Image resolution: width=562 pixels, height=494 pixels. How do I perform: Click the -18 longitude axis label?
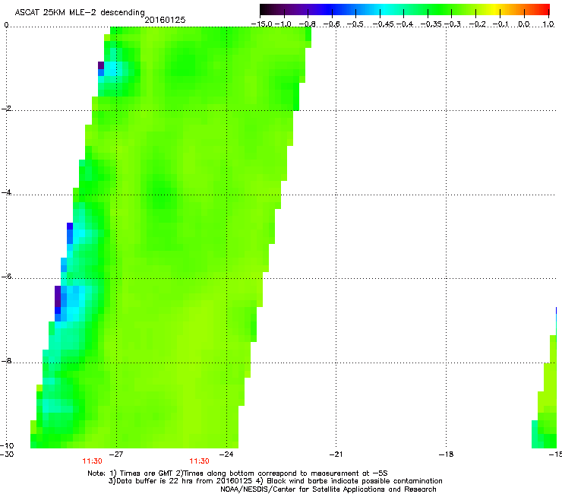(x=446, y=454)
